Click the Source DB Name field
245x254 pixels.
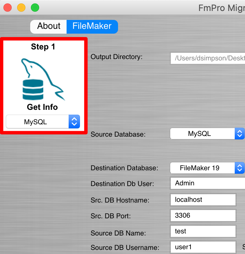(x=203, y=231)
